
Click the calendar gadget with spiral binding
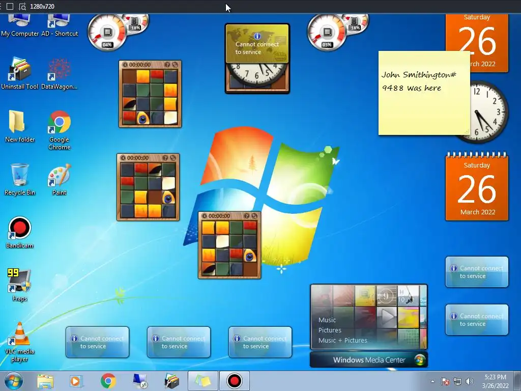click(x=477, y=186)
